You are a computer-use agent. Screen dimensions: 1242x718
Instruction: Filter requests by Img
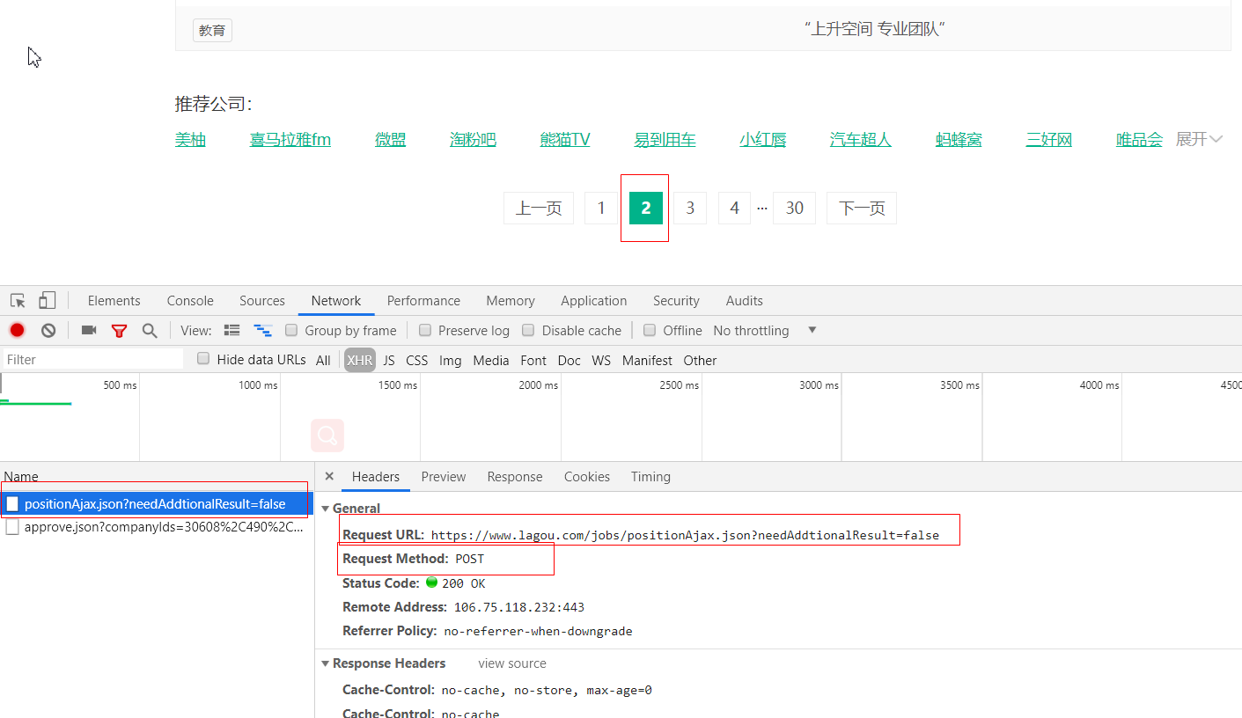tap(451, 360)
